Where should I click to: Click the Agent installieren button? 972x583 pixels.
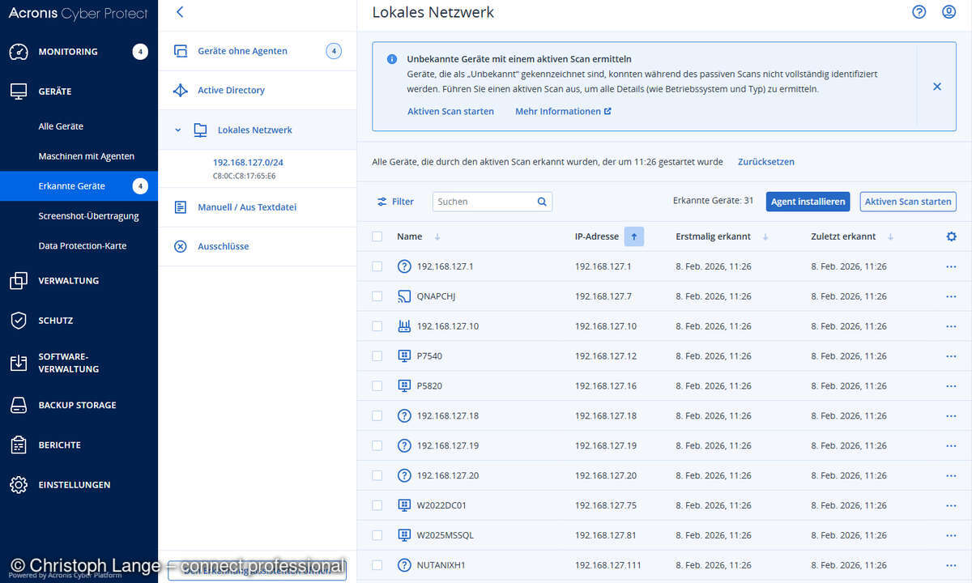(807, 201)
